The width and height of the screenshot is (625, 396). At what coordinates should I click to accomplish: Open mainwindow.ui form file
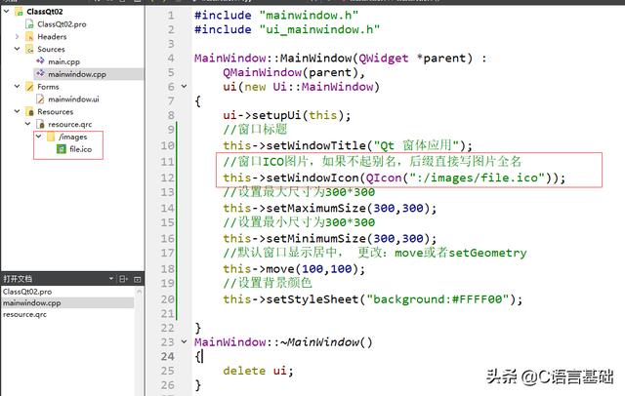[73, 99]
